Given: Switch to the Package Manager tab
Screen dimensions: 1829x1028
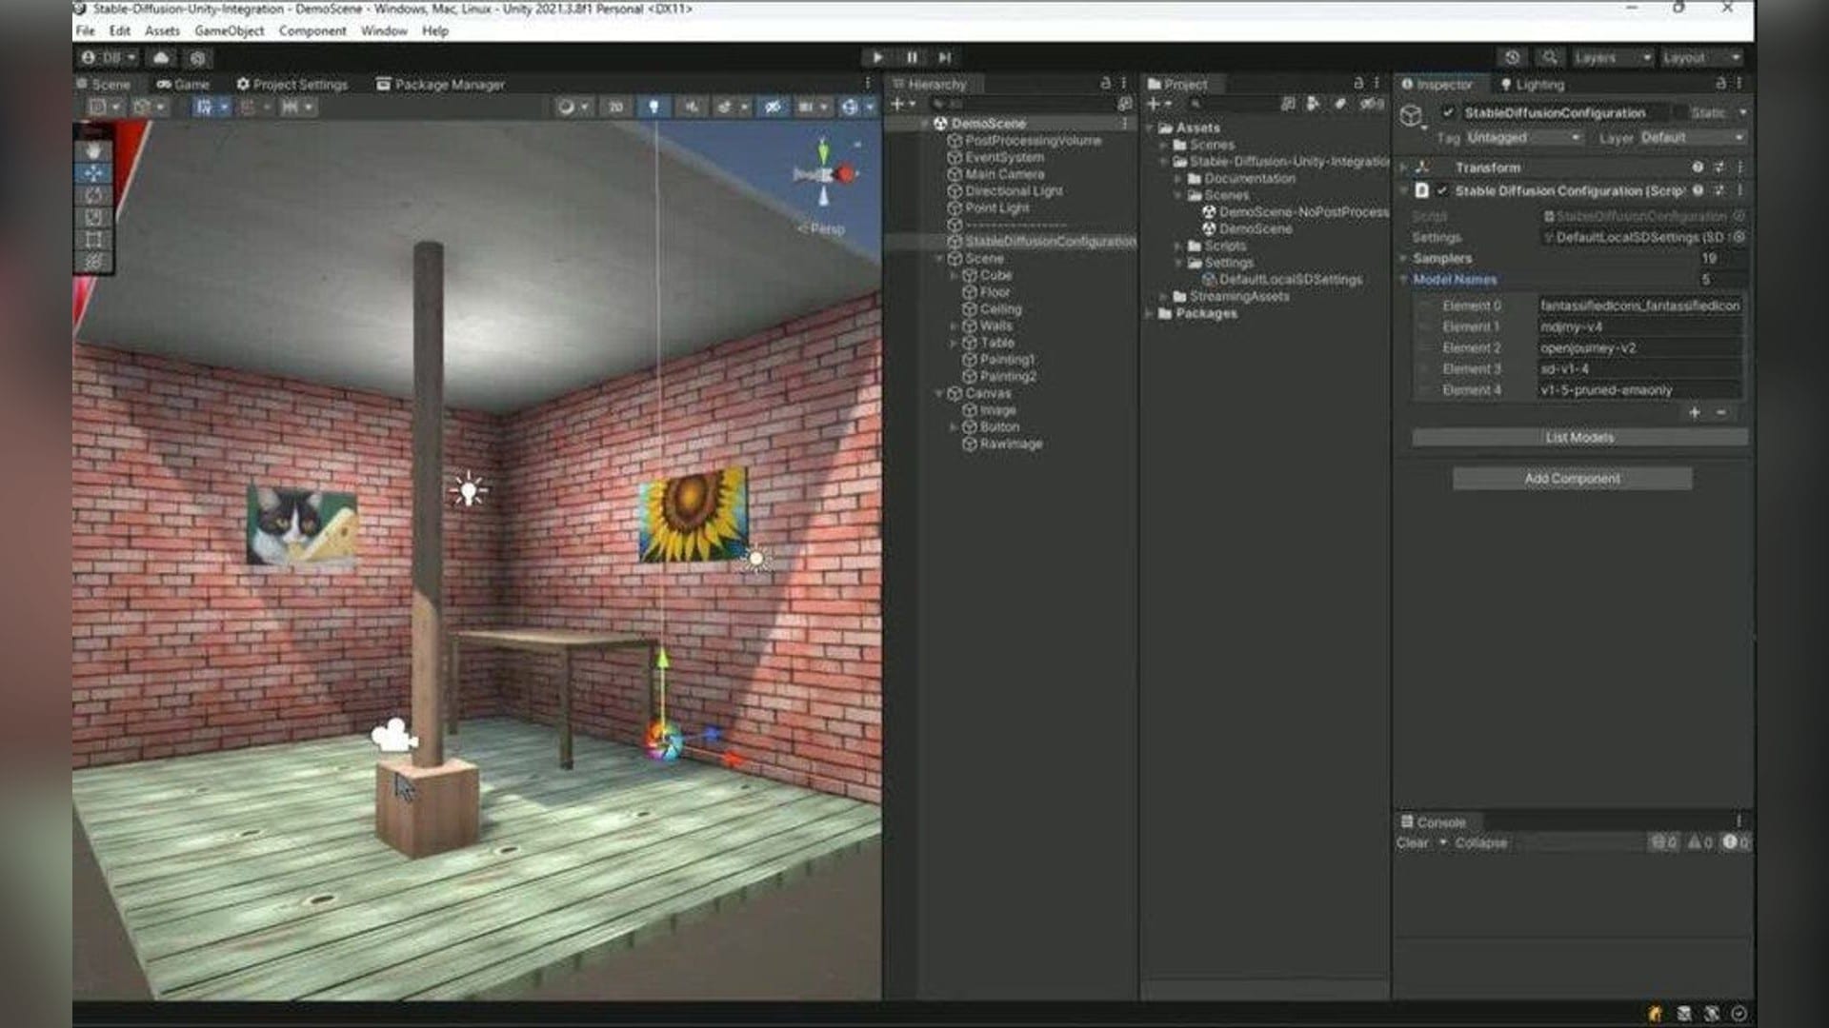Looking at the screenshot, I should tap(440, 85).
